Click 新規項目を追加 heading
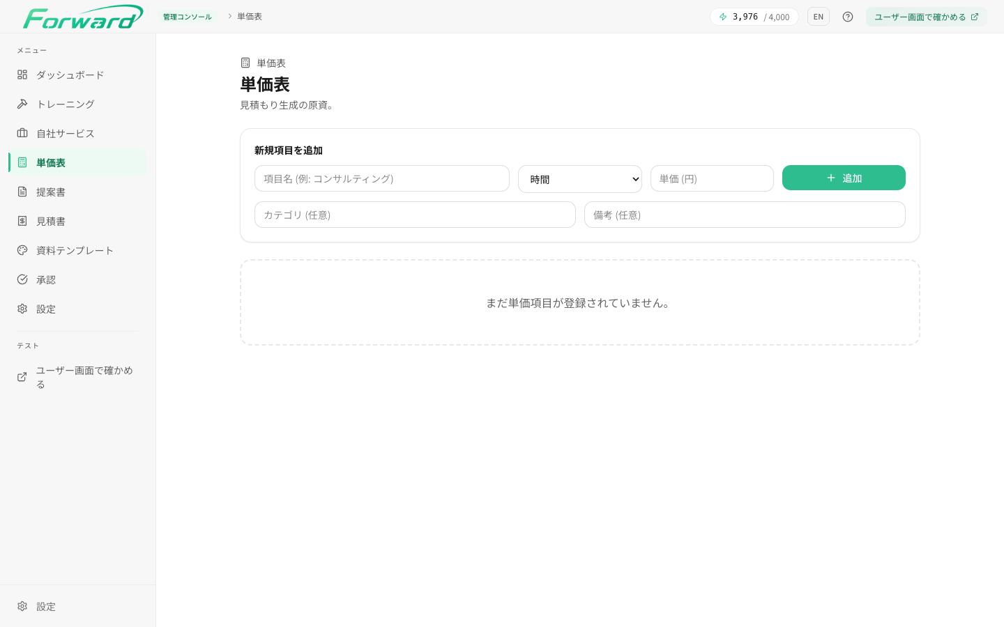1004x627 pixels. 289,150
